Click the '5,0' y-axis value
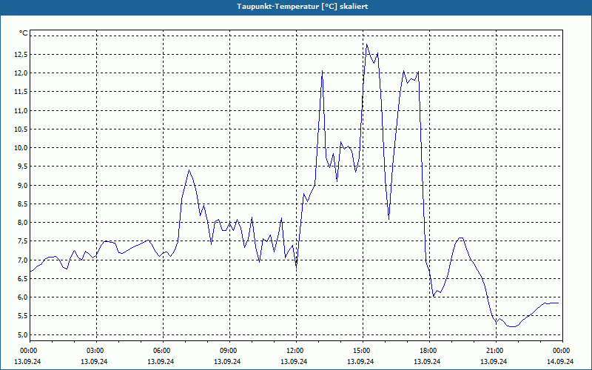This screenshot has height=370, width=592. point(22,335)
